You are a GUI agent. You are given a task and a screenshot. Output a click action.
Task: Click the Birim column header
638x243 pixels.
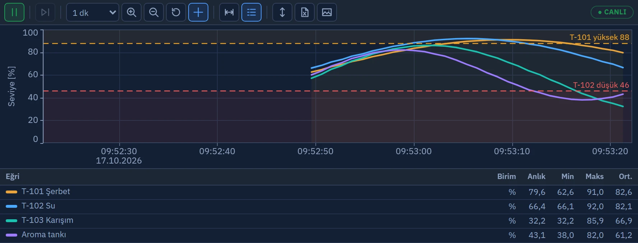507,176
